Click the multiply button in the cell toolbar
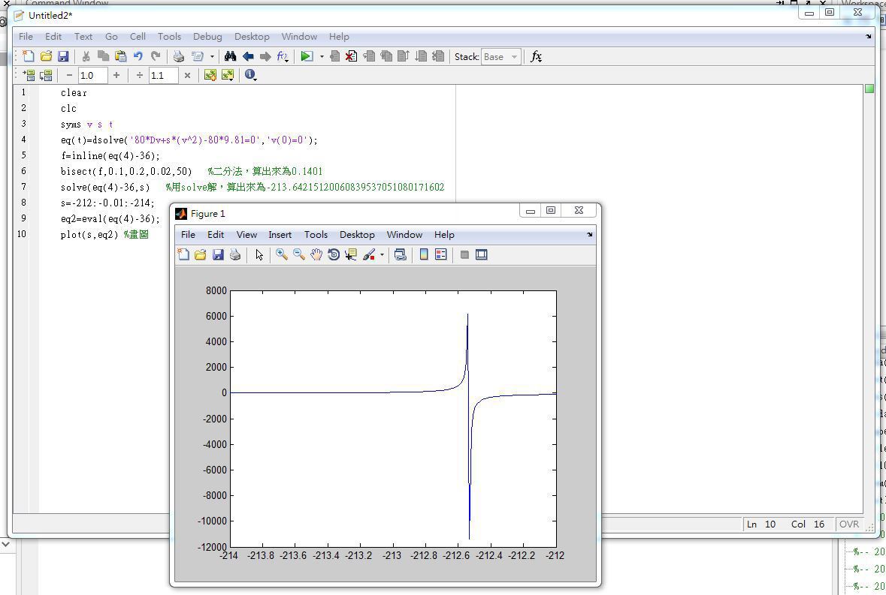The width and height of the screenshot is (886, 595). pyautogui.click(x=187, y=75)
